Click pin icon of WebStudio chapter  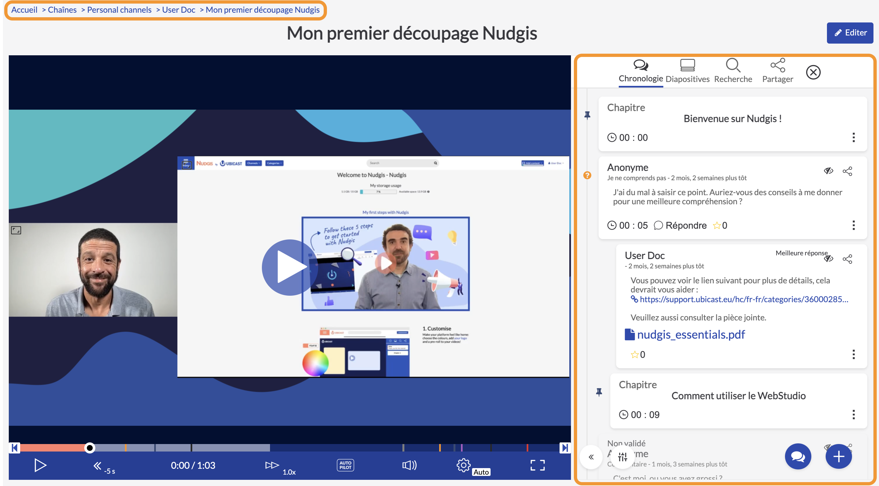599,392
